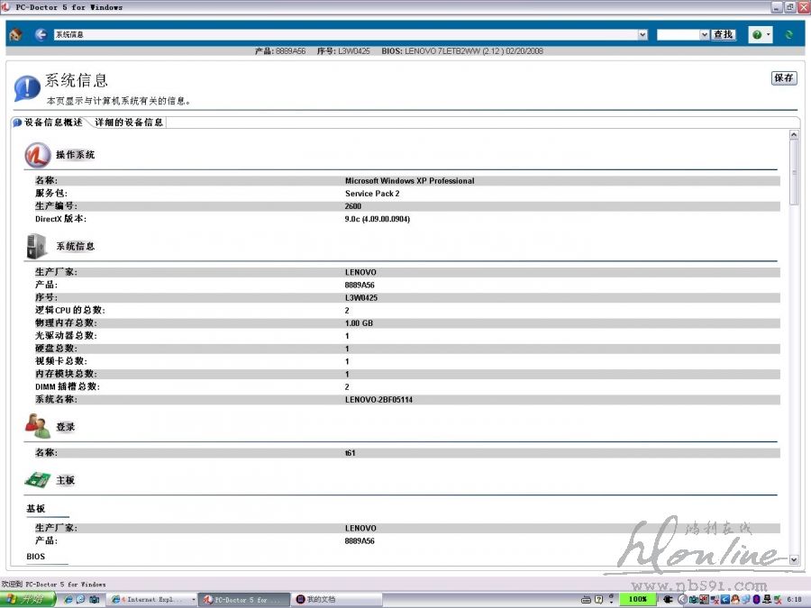Select build number 2600 value
Viewport: 811px width, 608px height.
[x=352, y=206]
